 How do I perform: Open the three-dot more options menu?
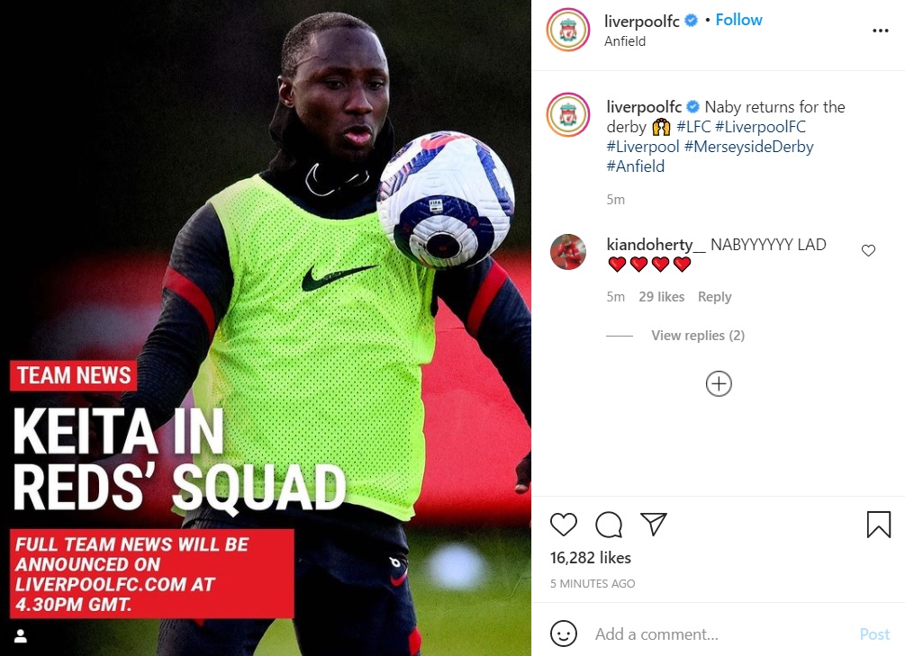click(x=880, y=31)
